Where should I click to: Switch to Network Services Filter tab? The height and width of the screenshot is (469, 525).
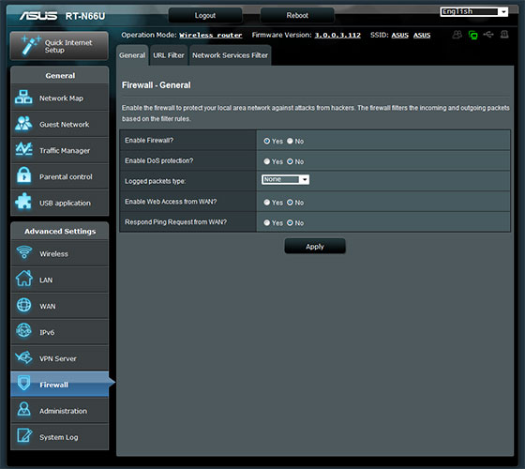(x=230, y=55)
